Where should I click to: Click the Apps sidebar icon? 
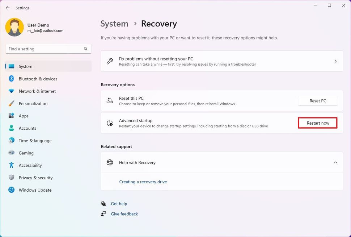[x=11, y=116]
